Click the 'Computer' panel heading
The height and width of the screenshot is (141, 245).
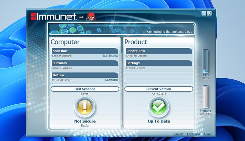tap(65, 42)
